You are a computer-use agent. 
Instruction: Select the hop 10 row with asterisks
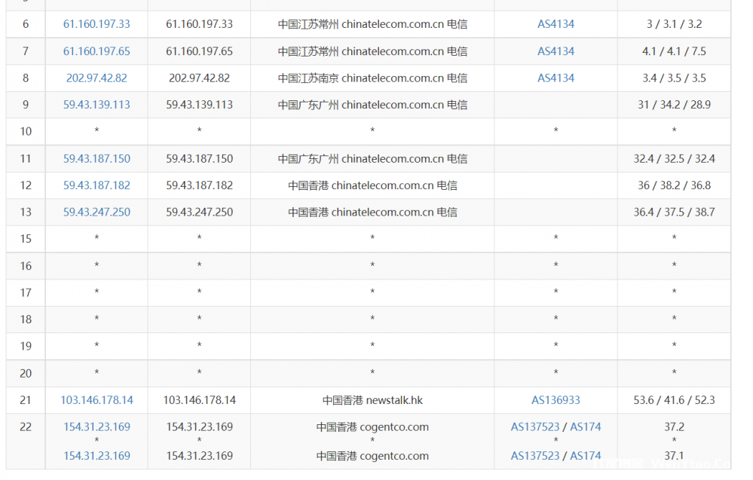click(x=372, y=131)
